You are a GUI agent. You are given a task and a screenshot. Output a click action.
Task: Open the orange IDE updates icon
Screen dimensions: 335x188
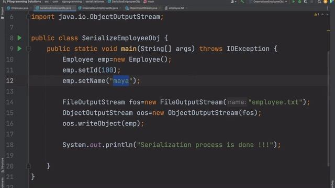tap(326, 2)
